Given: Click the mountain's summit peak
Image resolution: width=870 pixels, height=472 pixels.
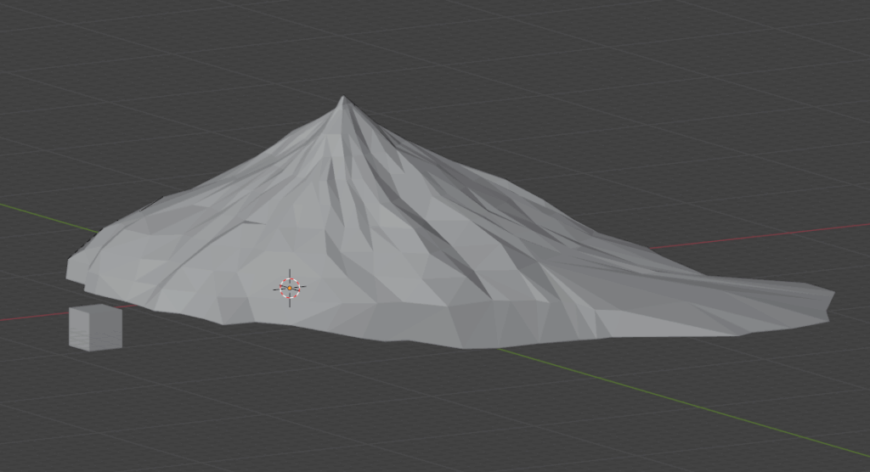Looking at the screenshot, I should click(x=342, y=100).
